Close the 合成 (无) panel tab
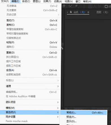 click(x=68, y=12)
